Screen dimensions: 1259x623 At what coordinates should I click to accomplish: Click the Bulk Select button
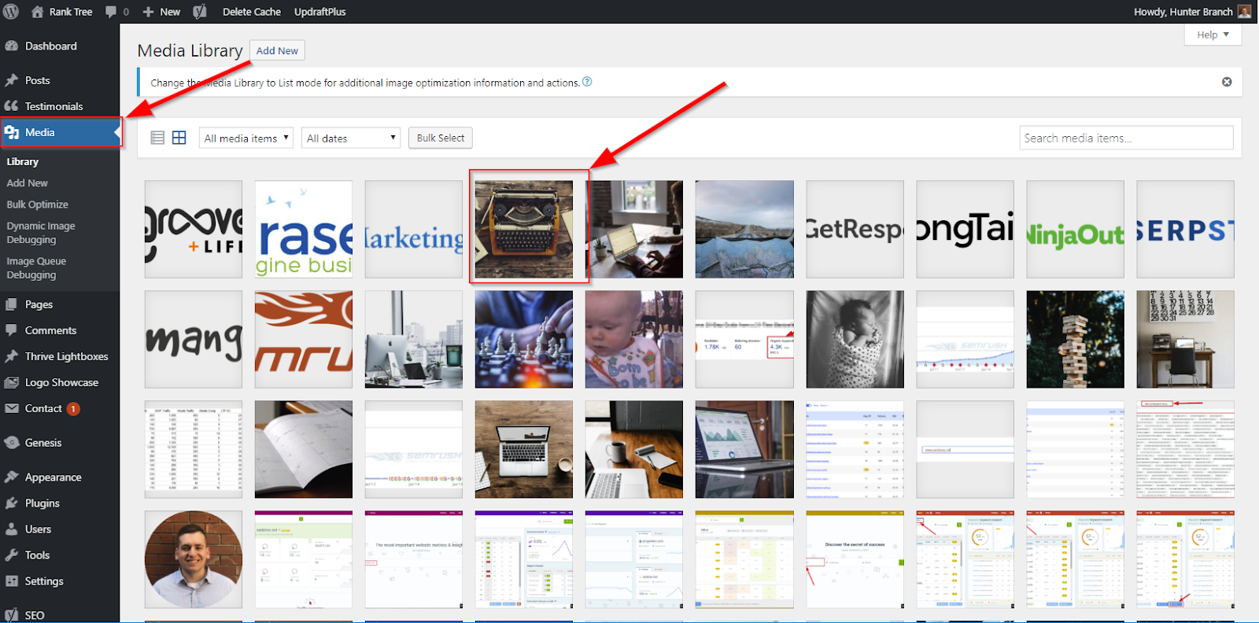(x=441, y=138)
